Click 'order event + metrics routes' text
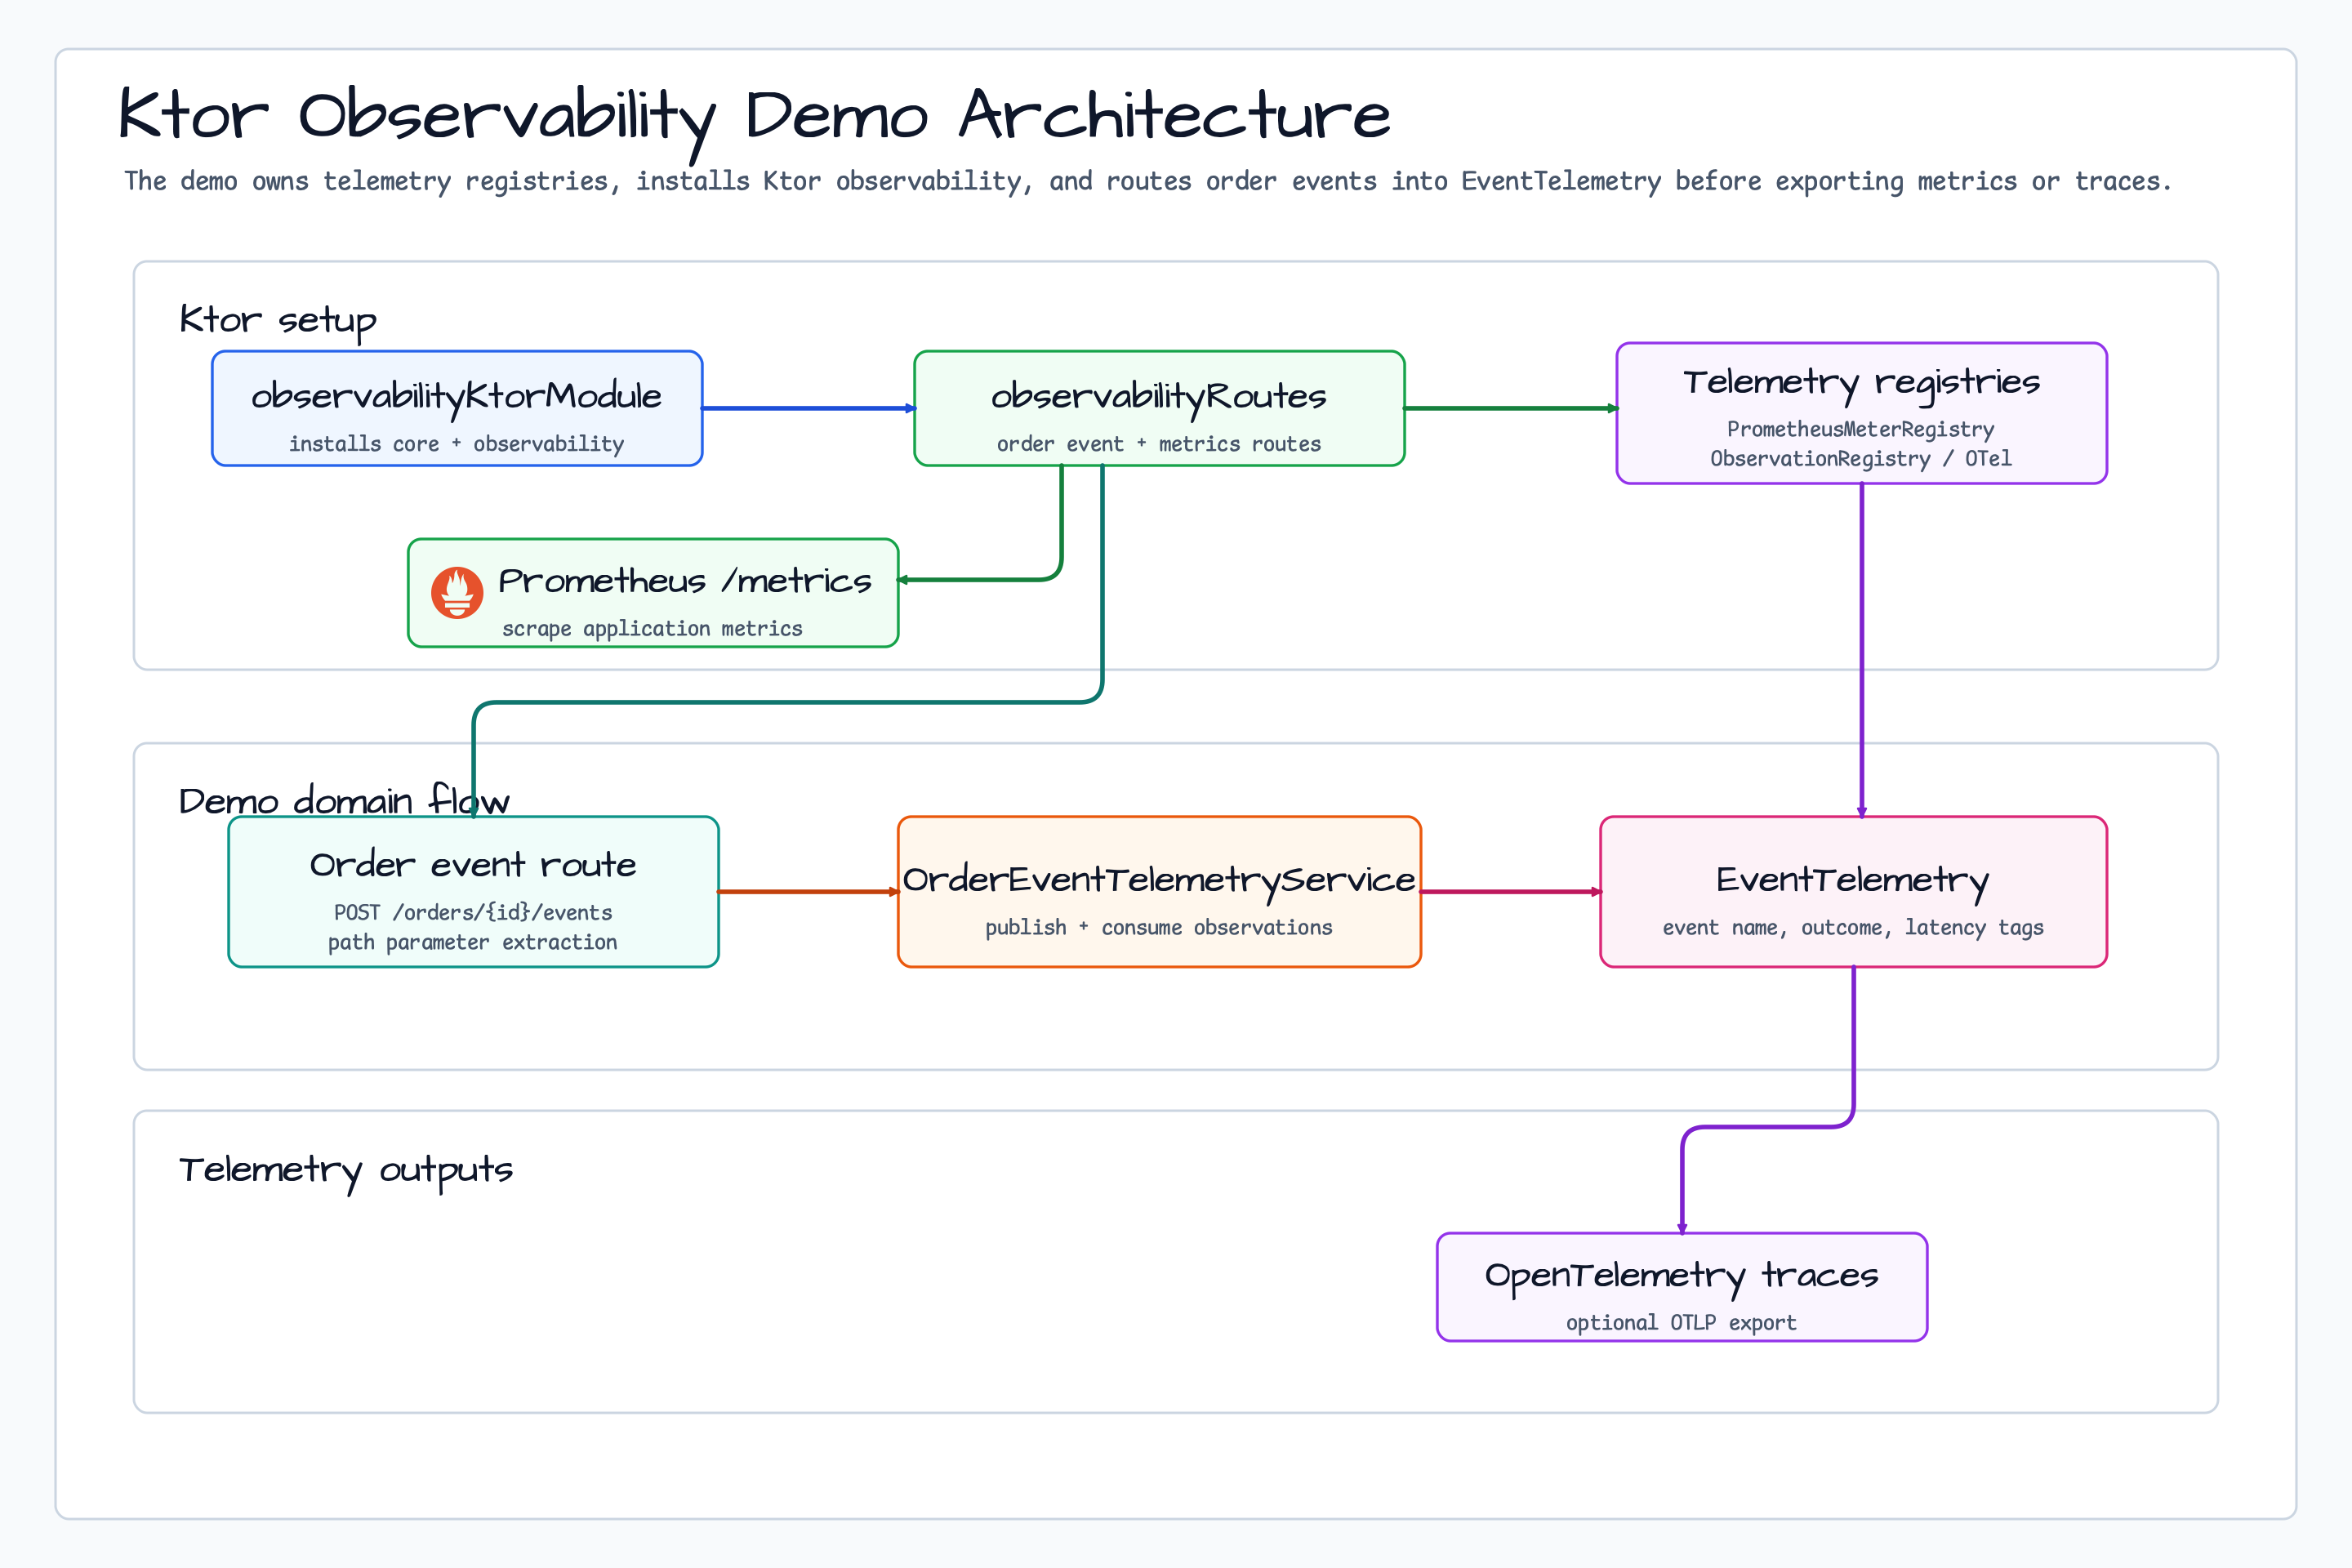 pyautogui.click(x=1159, y=444)
